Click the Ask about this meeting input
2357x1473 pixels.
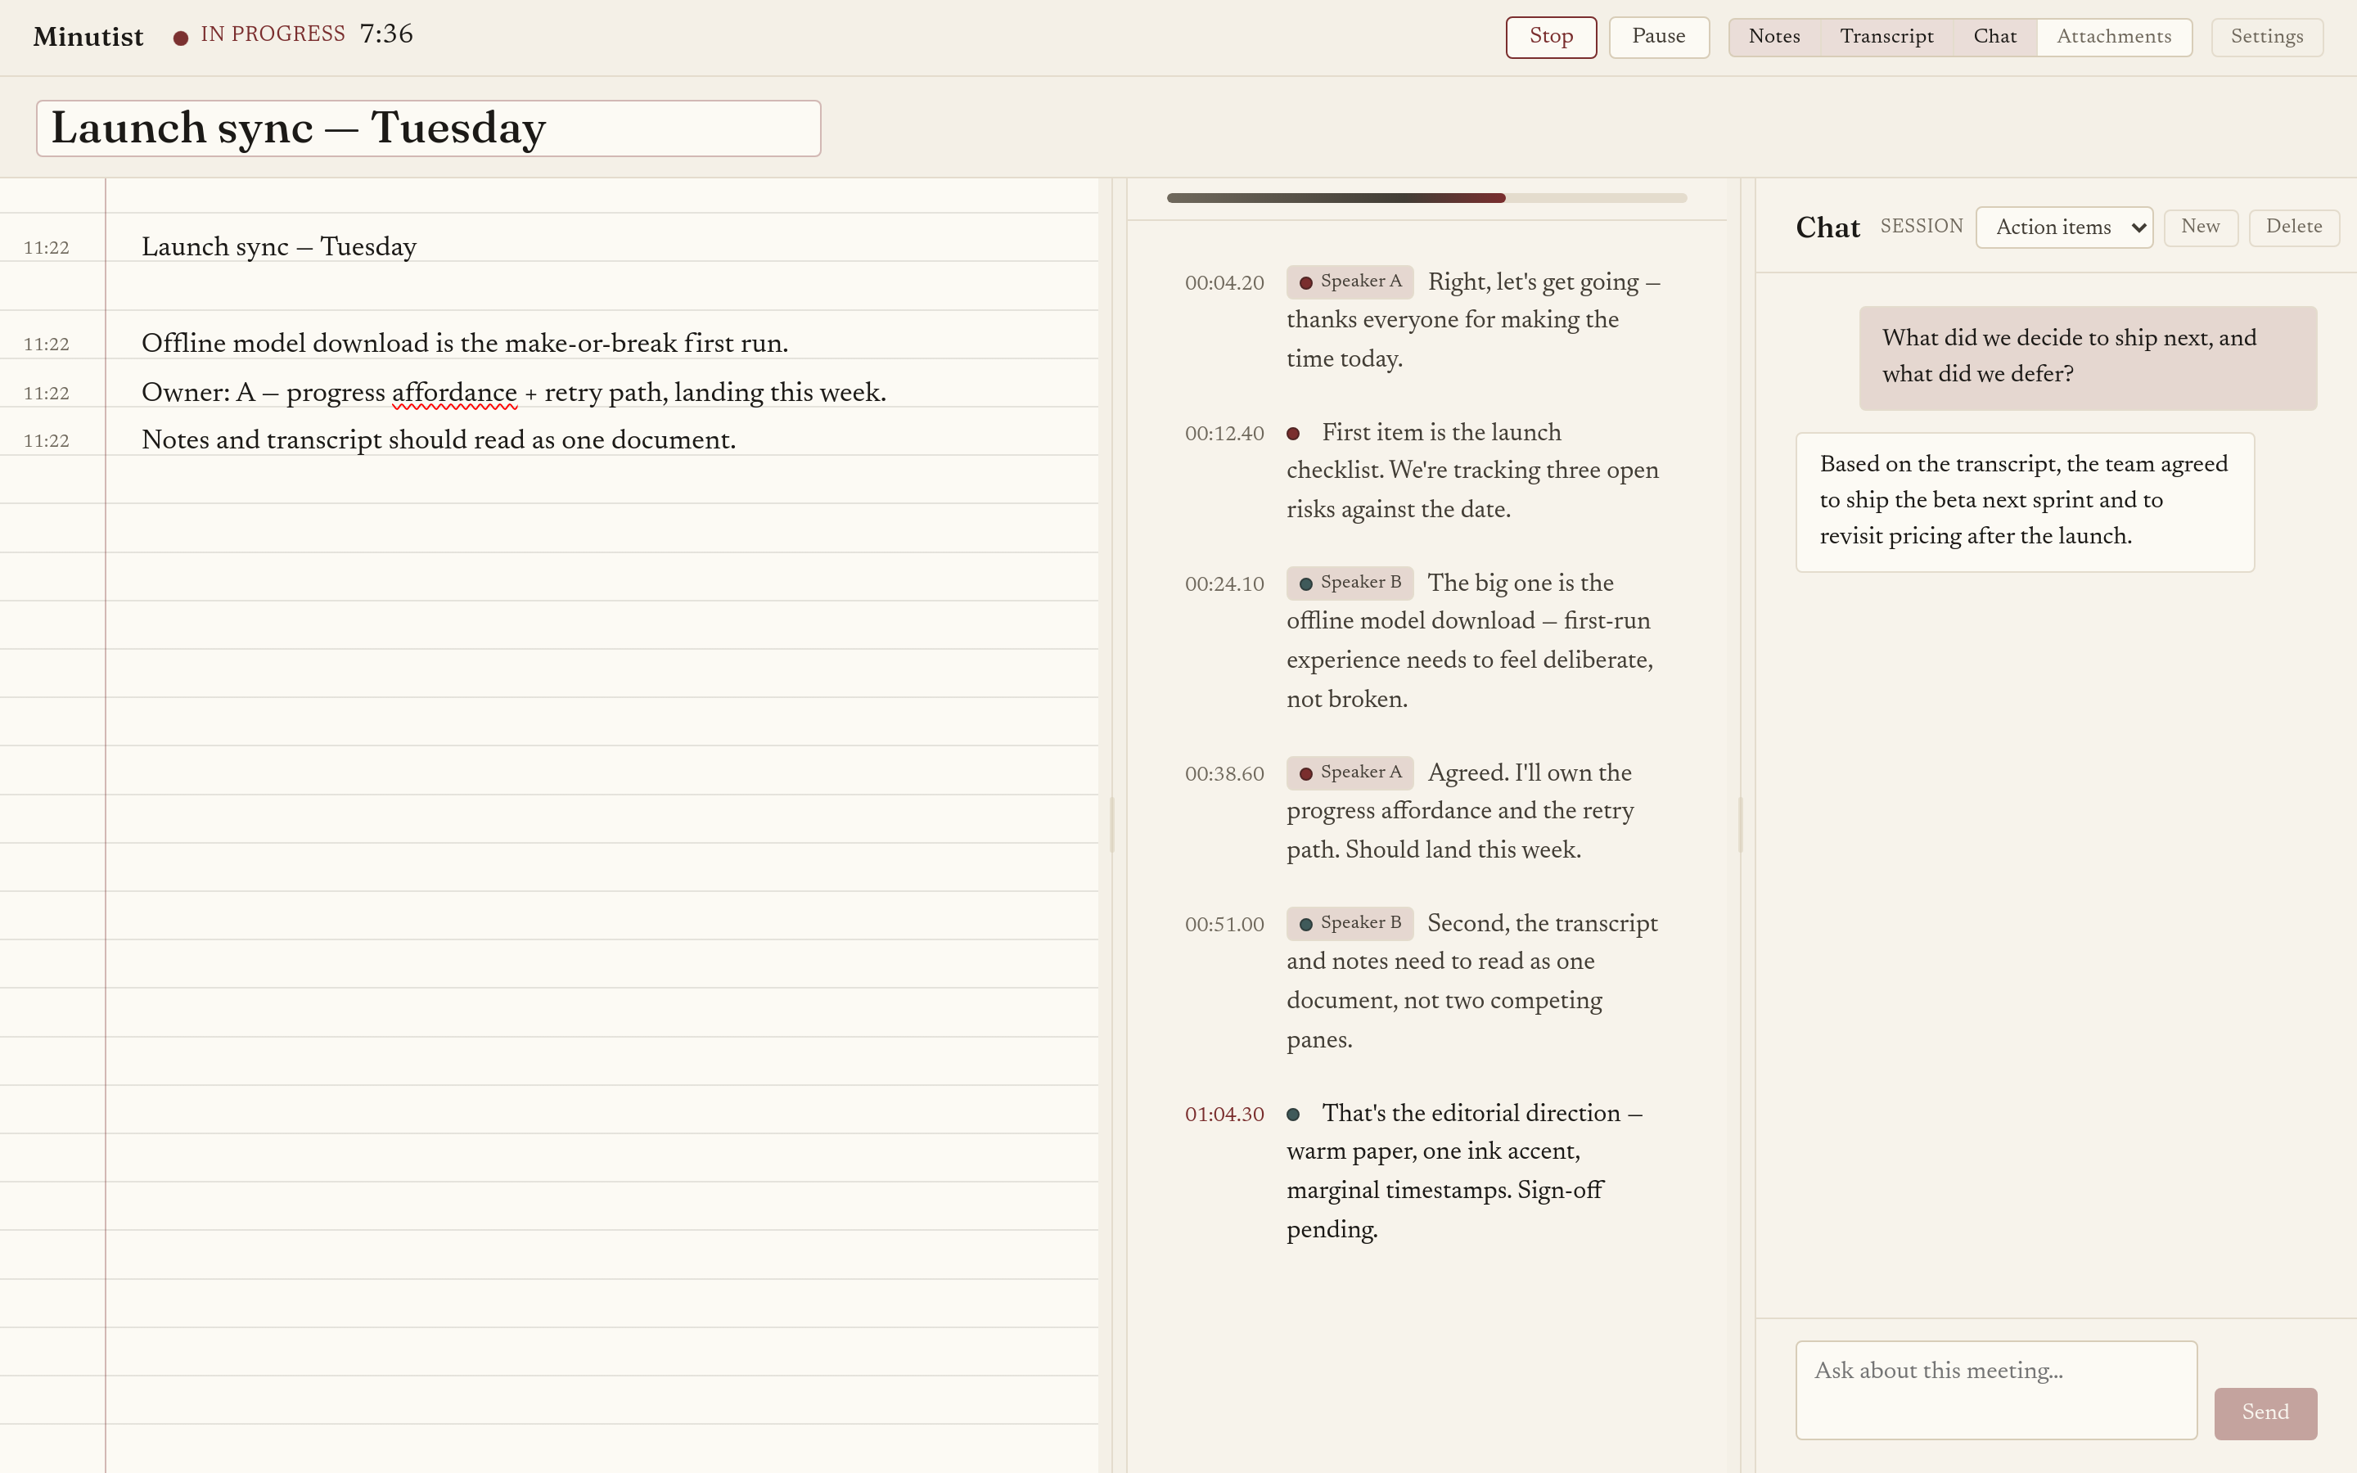pos(1995,1390)
